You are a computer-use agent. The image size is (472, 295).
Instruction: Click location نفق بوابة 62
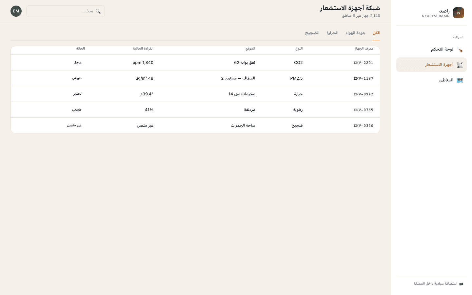pos(245,63)
